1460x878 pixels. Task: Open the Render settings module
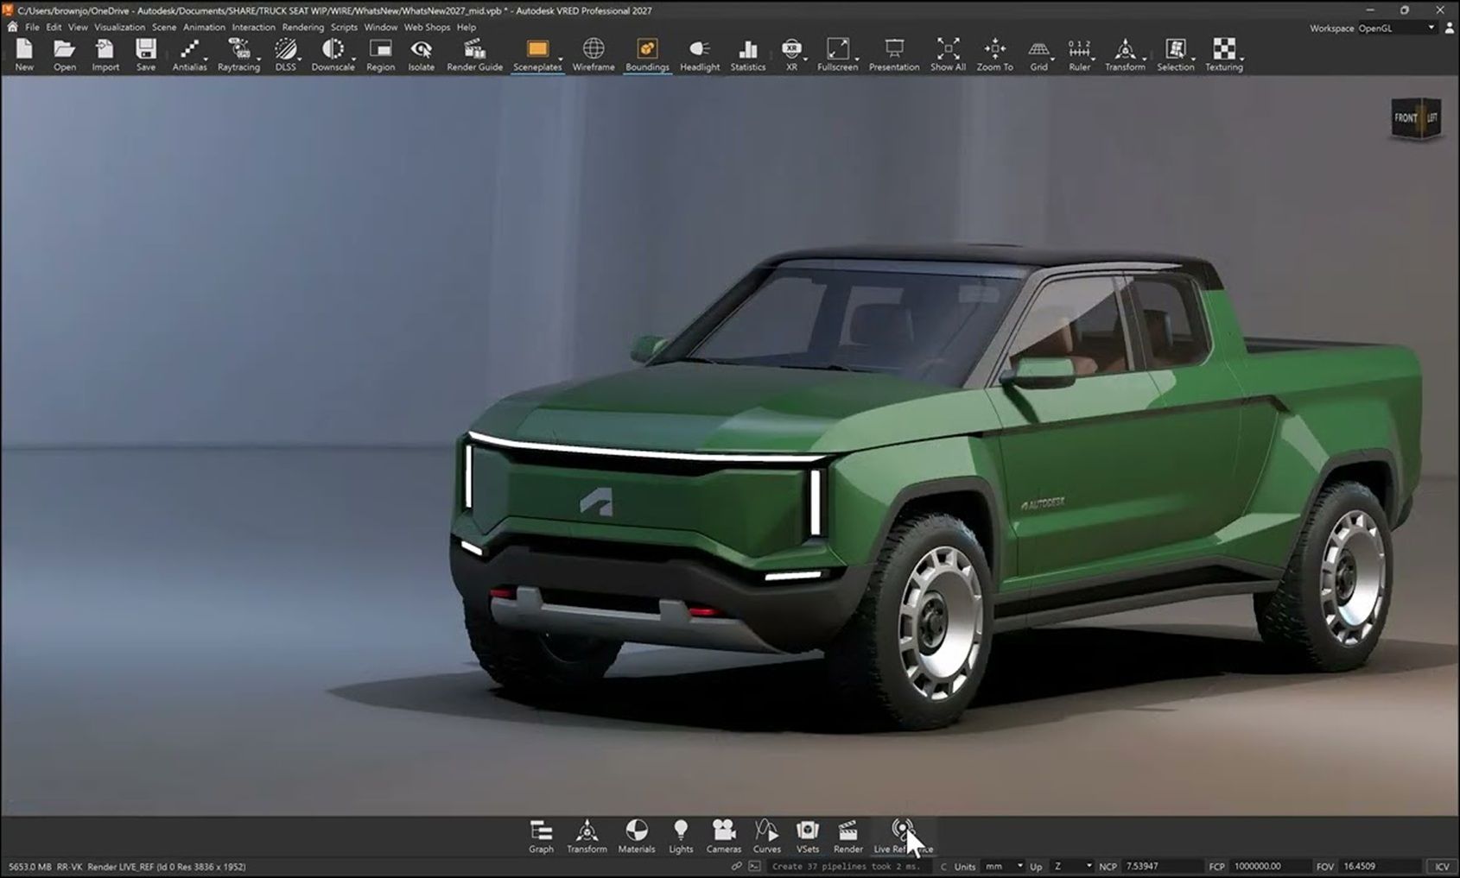(x=848, y=837)
